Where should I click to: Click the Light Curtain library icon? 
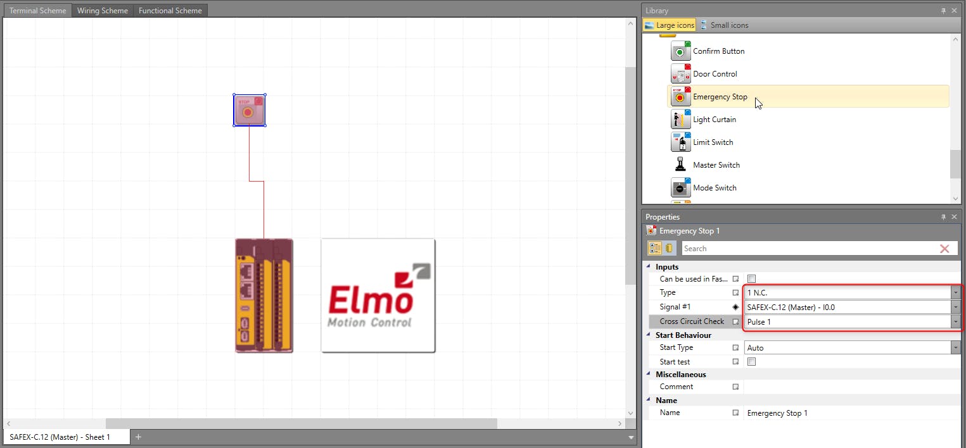[x=680, y=120]
